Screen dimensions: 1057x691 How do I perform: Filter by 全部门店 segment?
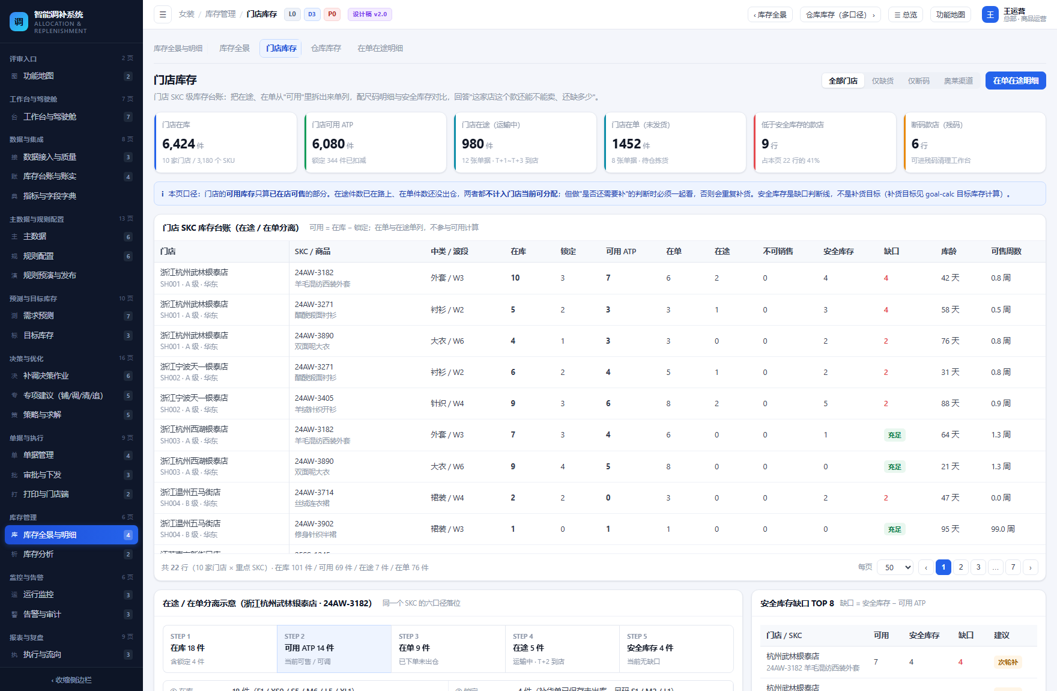point(843,81)
